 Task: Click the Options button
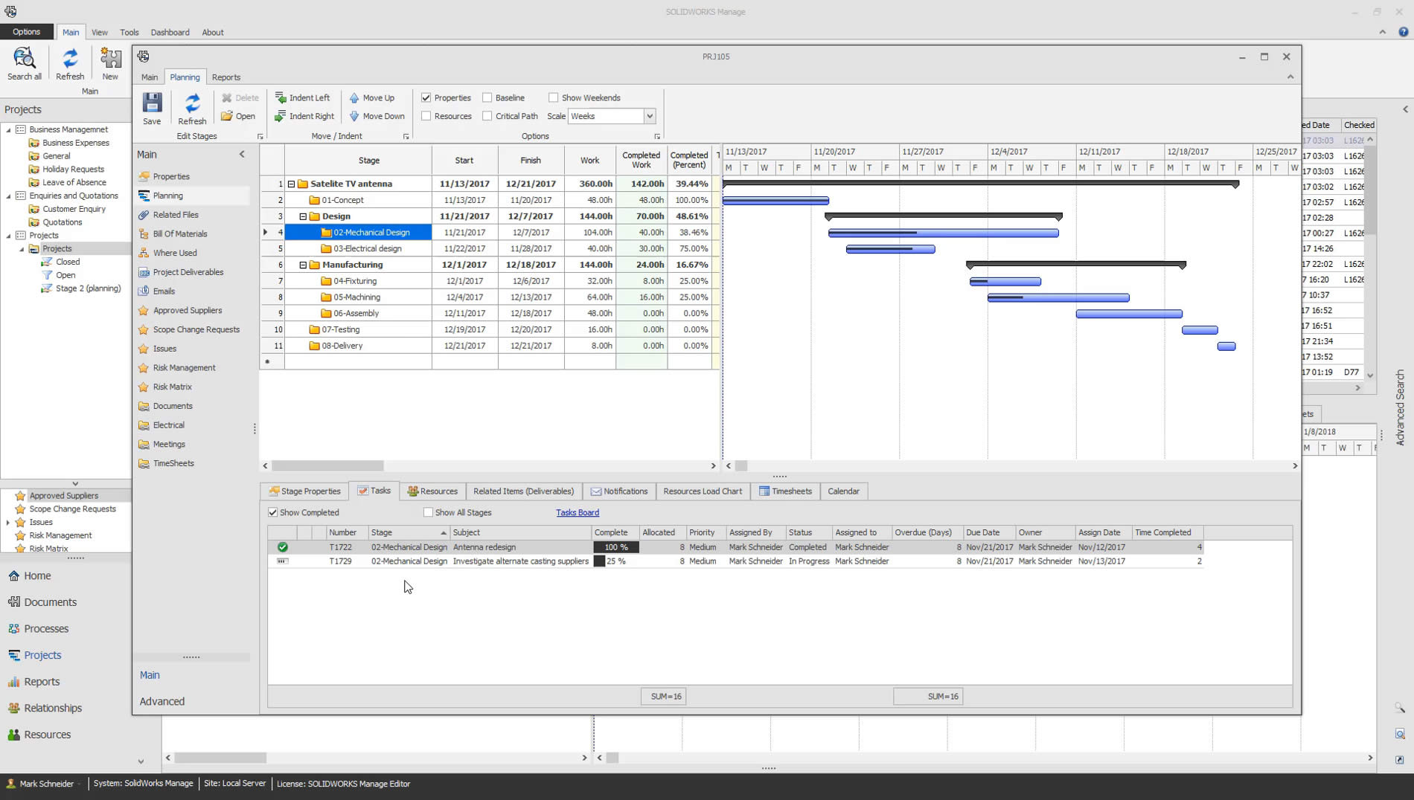[26, 32]
